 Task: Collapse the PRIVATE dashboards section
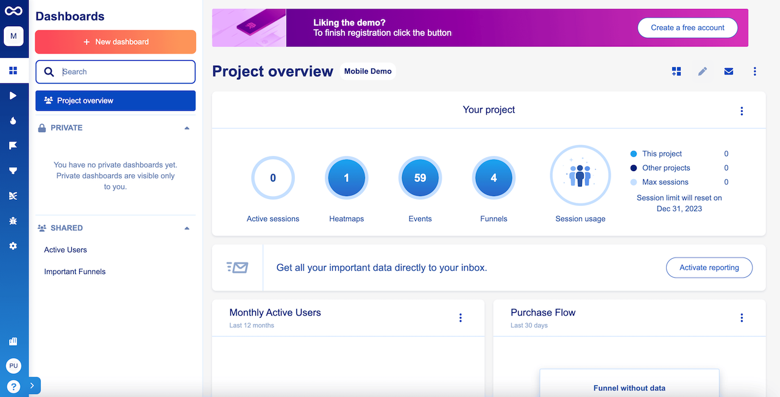click(x=187, y=127)
